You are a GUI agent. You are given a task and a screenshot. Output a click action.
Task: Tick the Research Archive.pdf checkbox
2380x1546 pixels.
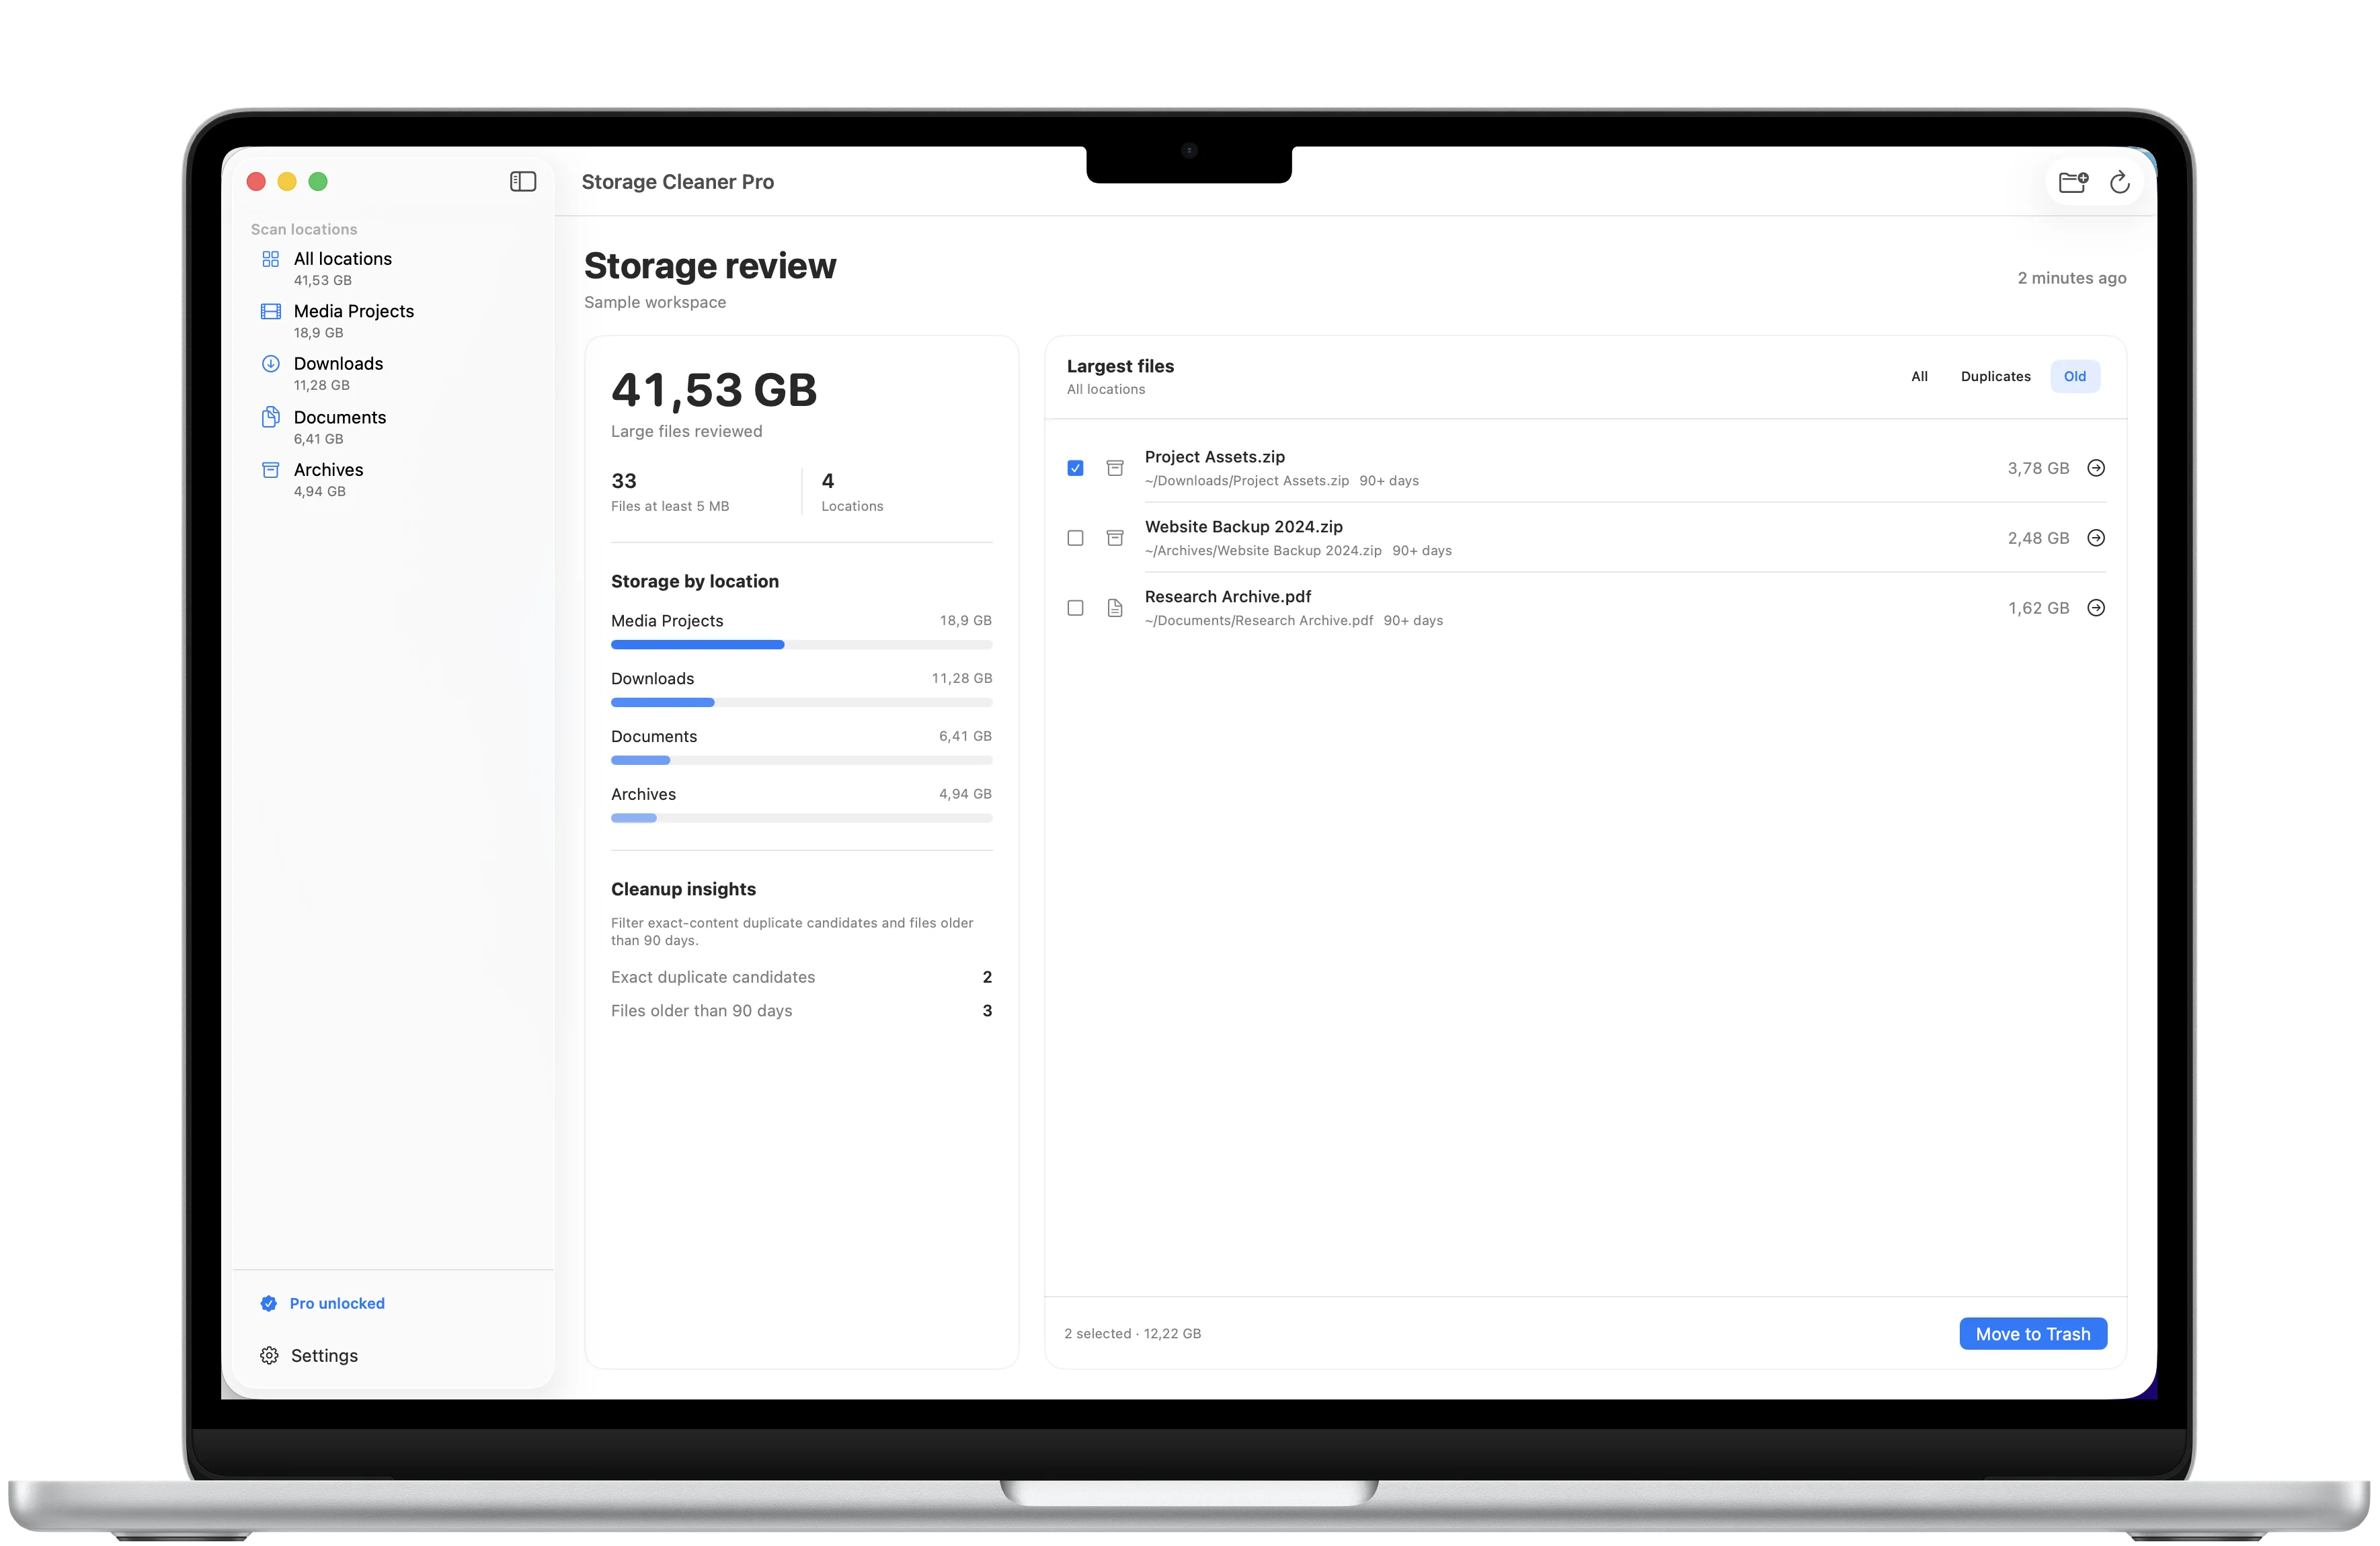[x=1075, y=608]
